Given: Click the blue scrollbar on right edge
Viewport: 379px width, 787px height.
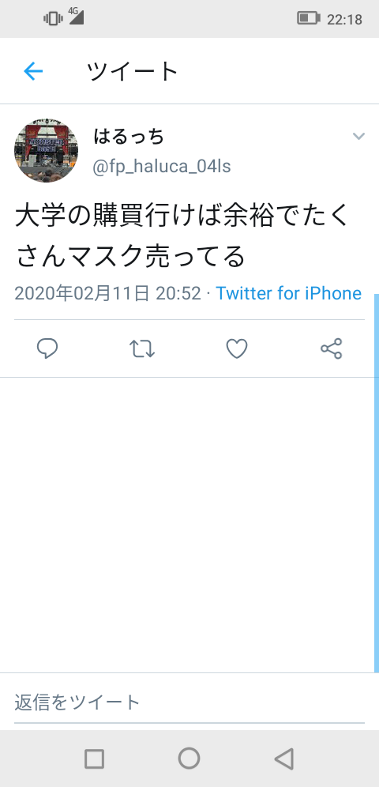Looking at the screenshot, I should click(x=377, y=483).
